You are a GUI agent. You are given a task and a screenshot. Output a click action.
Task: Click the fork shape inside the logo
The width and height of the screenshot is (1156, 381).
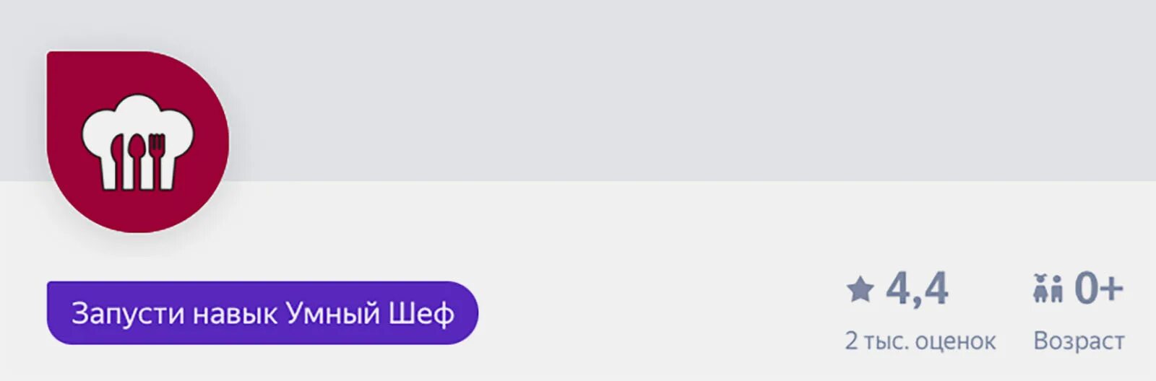pos(157,160)
